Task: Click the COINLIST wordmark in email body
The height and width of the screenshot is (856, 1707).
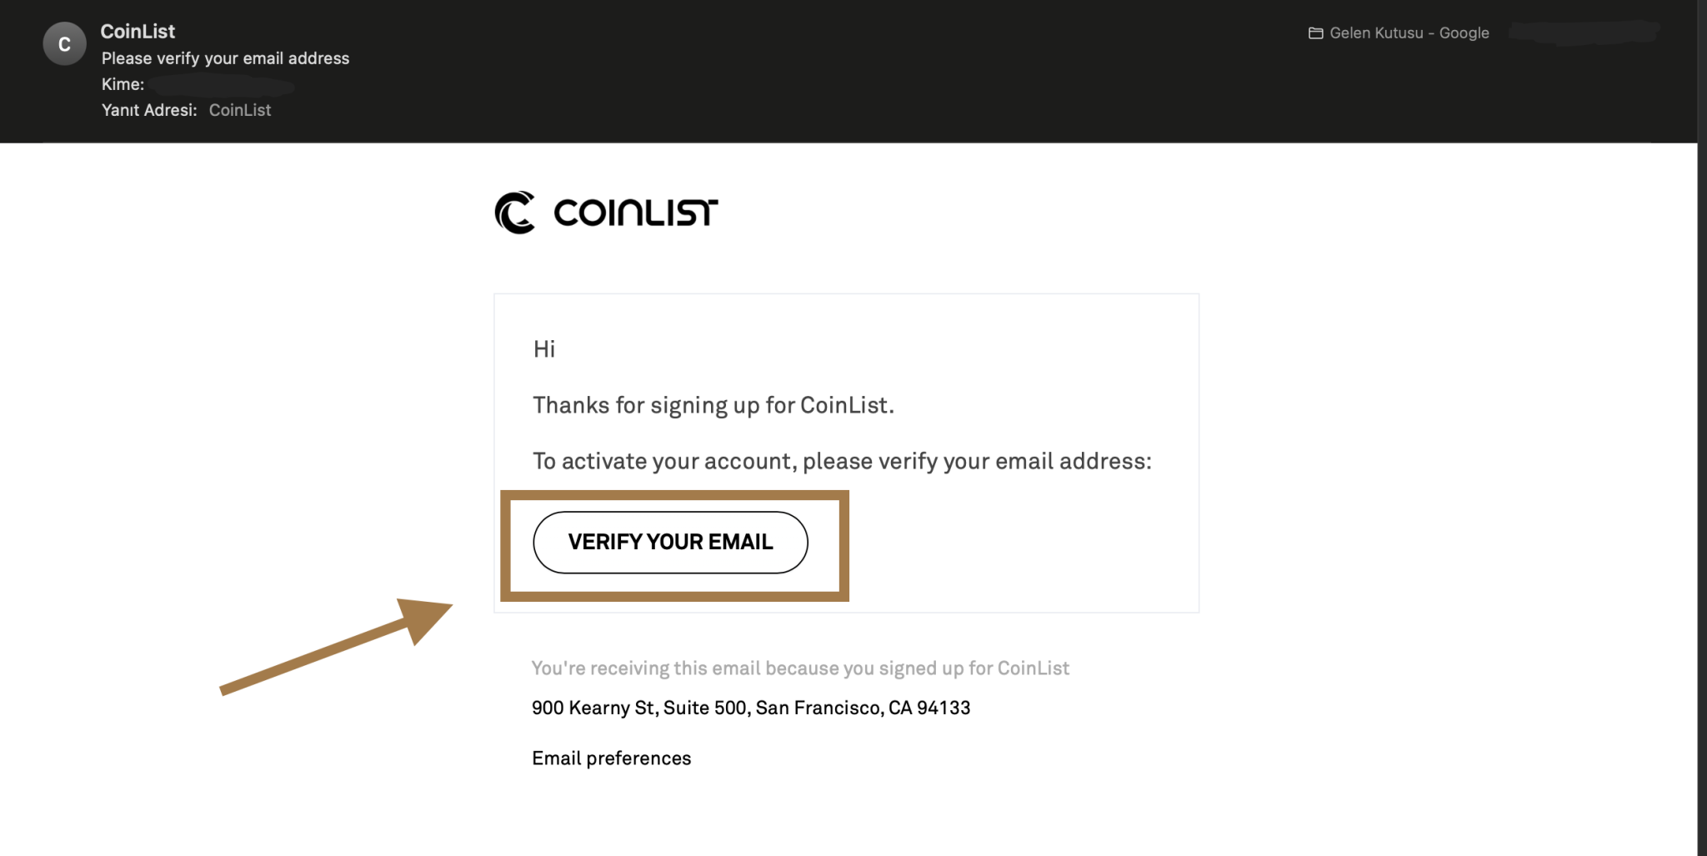Action: pos(635,213)
